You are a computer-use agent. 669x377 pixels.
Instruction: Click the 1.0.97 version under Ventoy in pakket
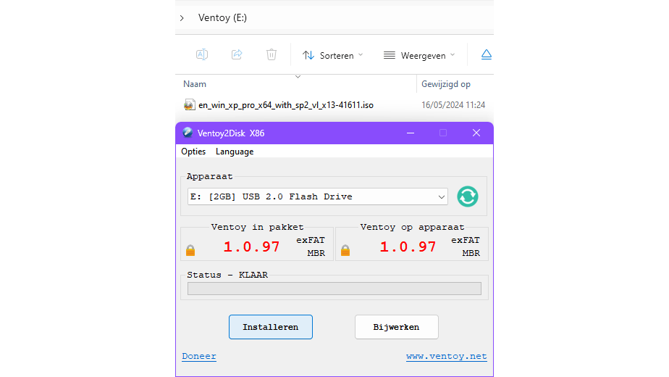tap(252, 246)
